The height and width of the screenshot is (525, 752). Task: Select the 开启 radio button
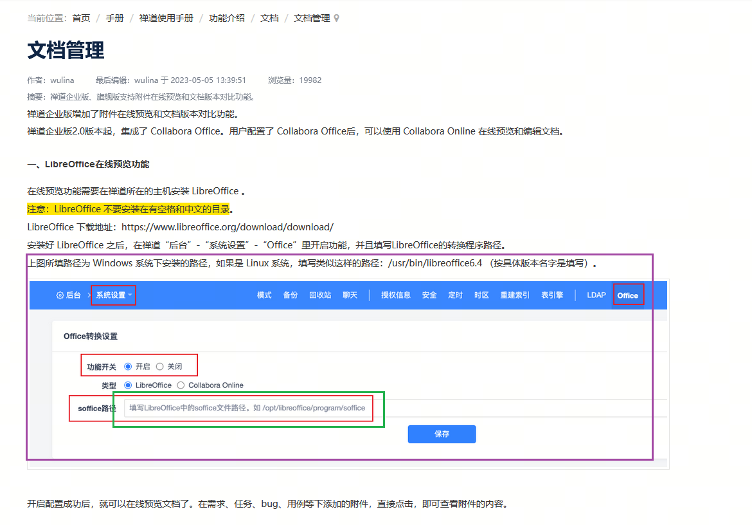[128, 367]
